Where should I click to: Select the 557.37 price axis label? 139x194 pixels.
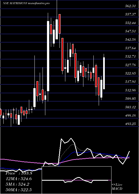(x=130, y=14)
